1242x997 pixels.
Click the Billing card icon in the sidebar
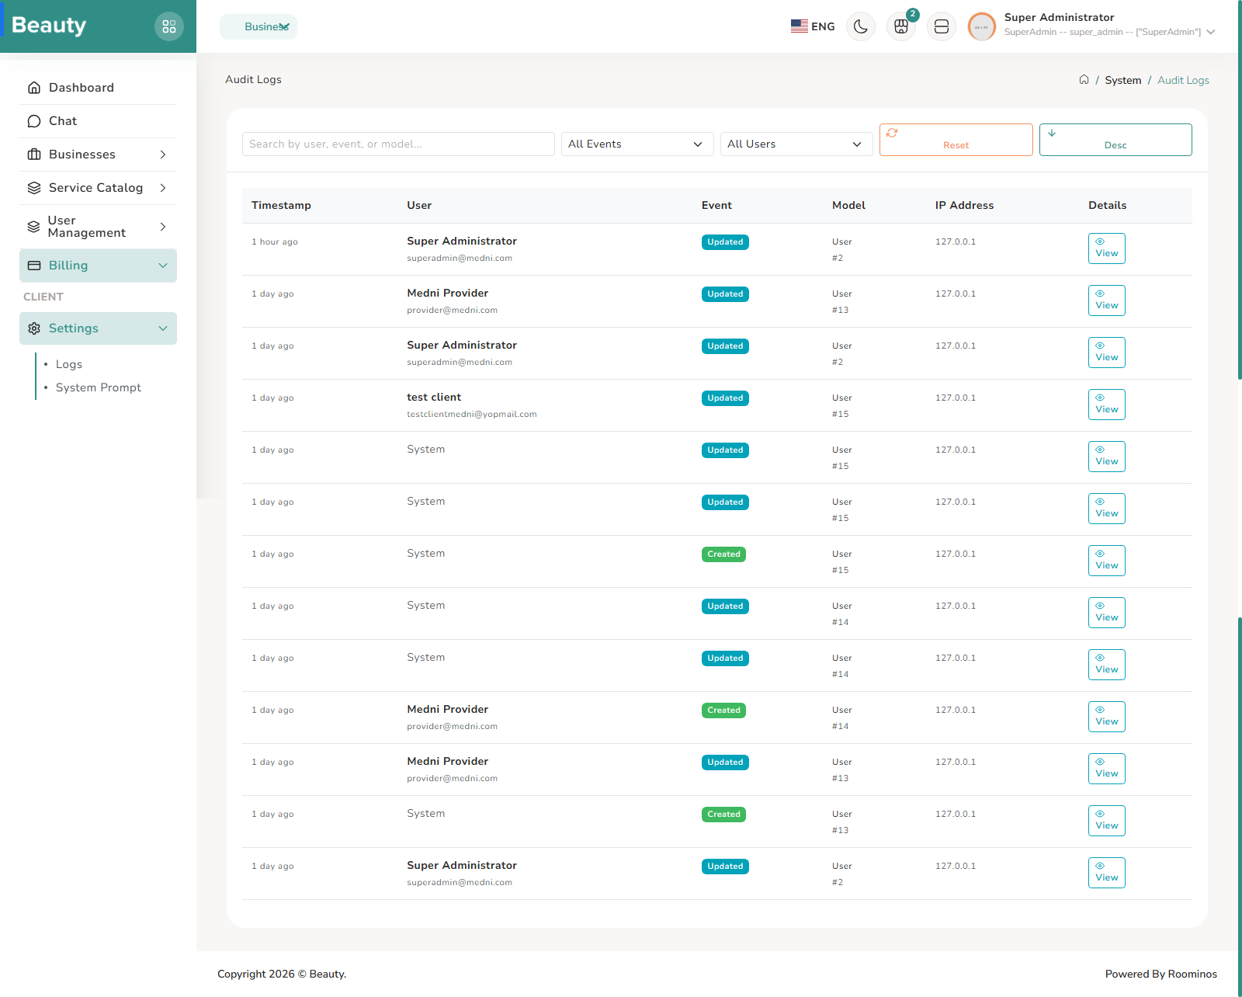pos(34,265)
